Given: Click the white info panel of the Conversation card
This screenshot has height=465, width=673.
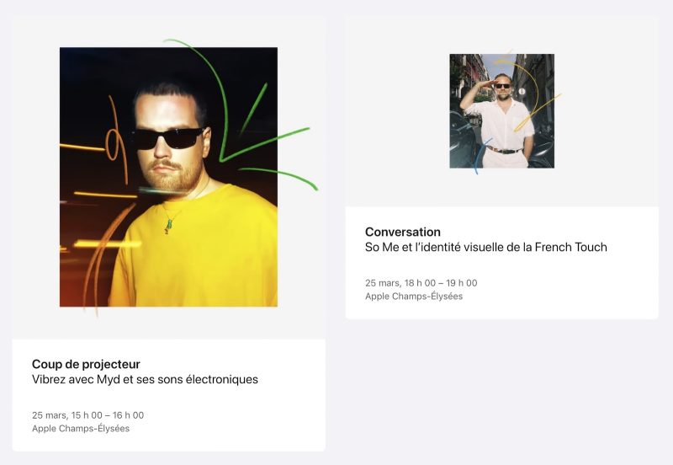Looking at the screenshot, I should [501, 263].
